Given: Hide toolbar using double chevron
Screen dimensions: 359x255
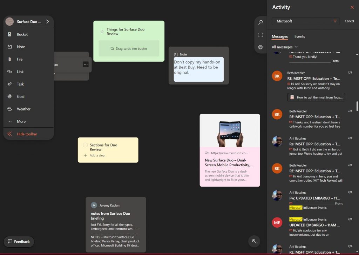Looking at the screenshot, I should (9, 134).
